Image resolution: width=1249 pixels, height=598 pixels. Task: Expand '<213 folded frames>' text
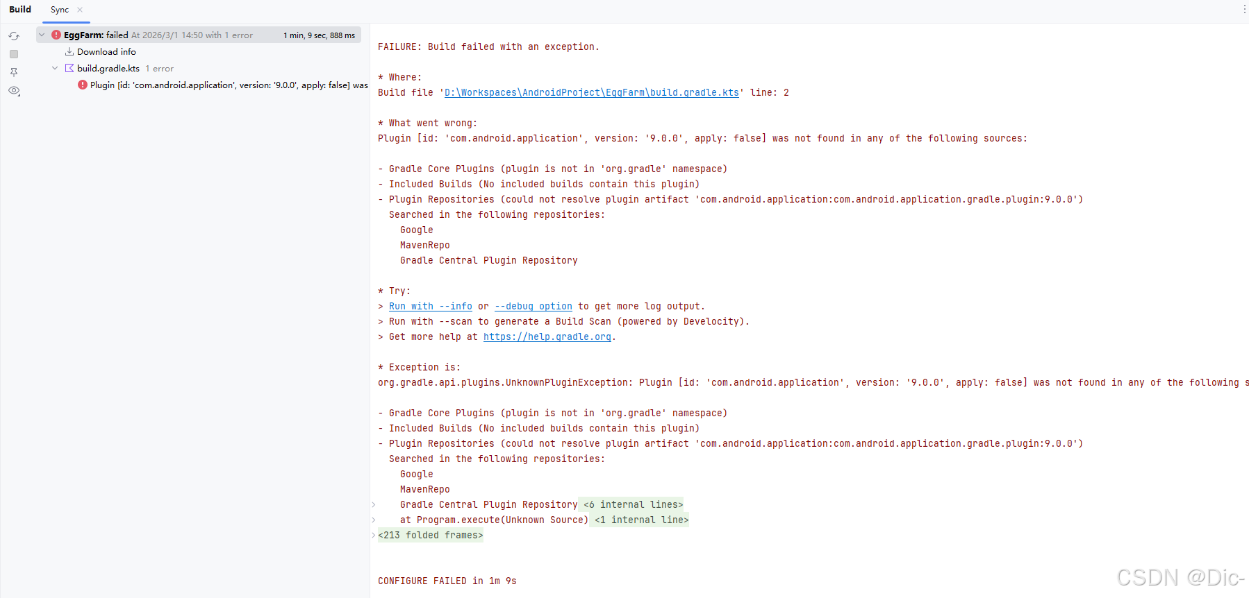point(431,535)
